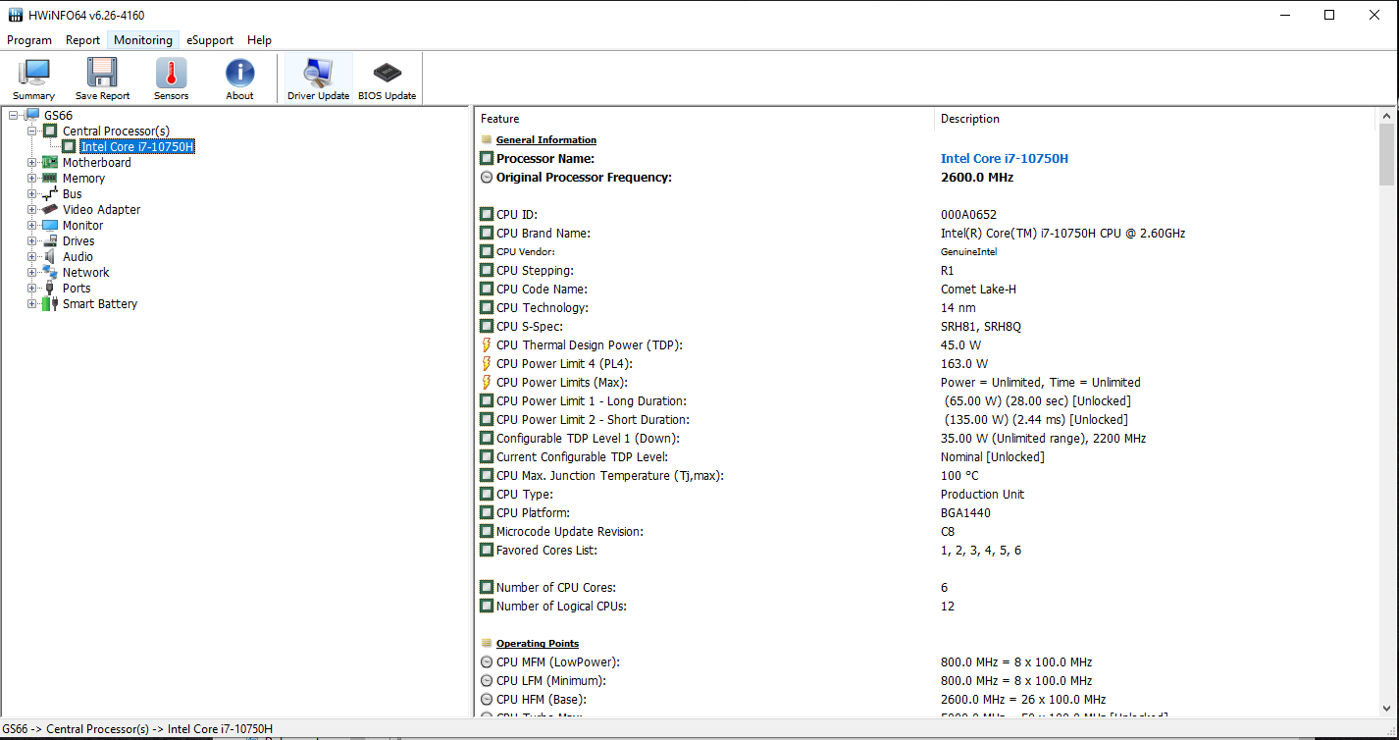Open the eSupport menu
Image resolution: width=1399 pixels, height=740 pixels.
coord(210,40)
